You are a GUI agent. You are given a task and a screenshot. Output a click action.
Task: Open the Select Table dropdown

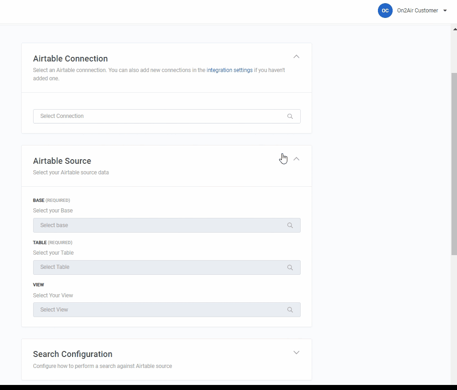click(161, 267)
